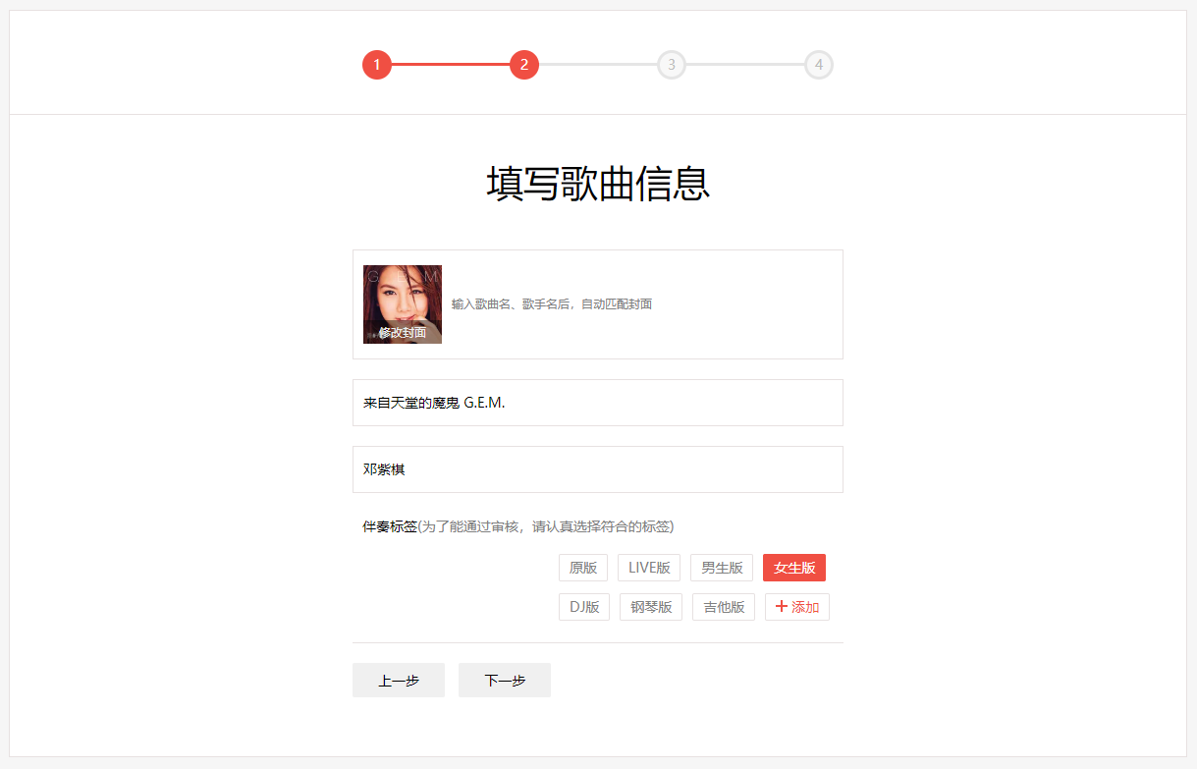This screenshot has height=769, width=1197.
Task: Toggle the 原版 accompaniment tag
Action: (x=583, y=567)
